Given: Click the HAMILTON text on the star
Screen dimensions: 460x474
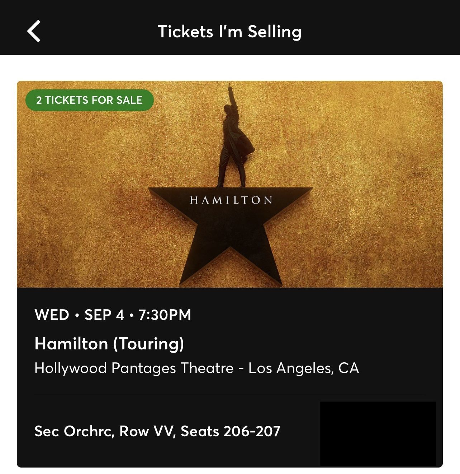Looking at the screenshot, I should [231, 200].
